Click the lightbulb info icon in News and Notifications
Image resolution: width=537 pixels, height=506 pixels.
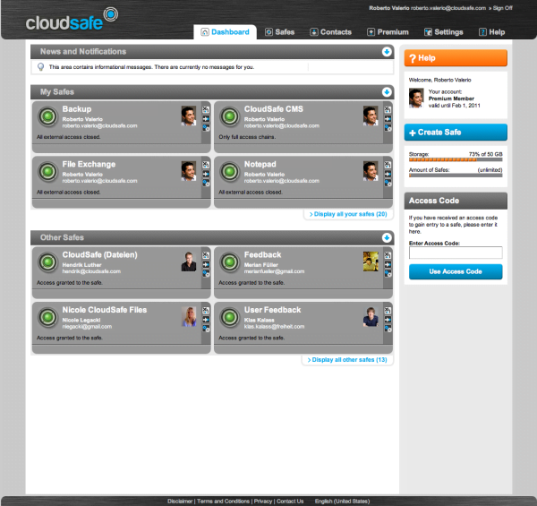[x=41, y=67]
